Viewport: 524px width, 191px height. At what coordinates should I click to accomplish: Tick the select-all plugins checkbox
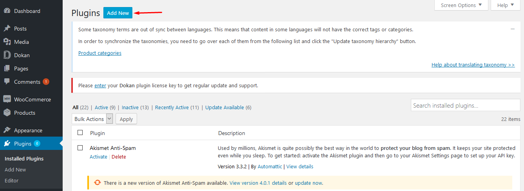[80, 133]
